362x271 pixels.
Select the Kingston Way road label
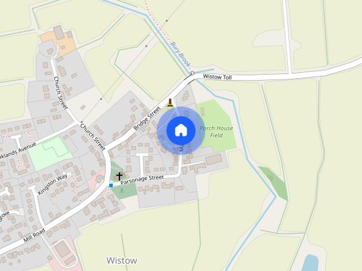(53, 184)
